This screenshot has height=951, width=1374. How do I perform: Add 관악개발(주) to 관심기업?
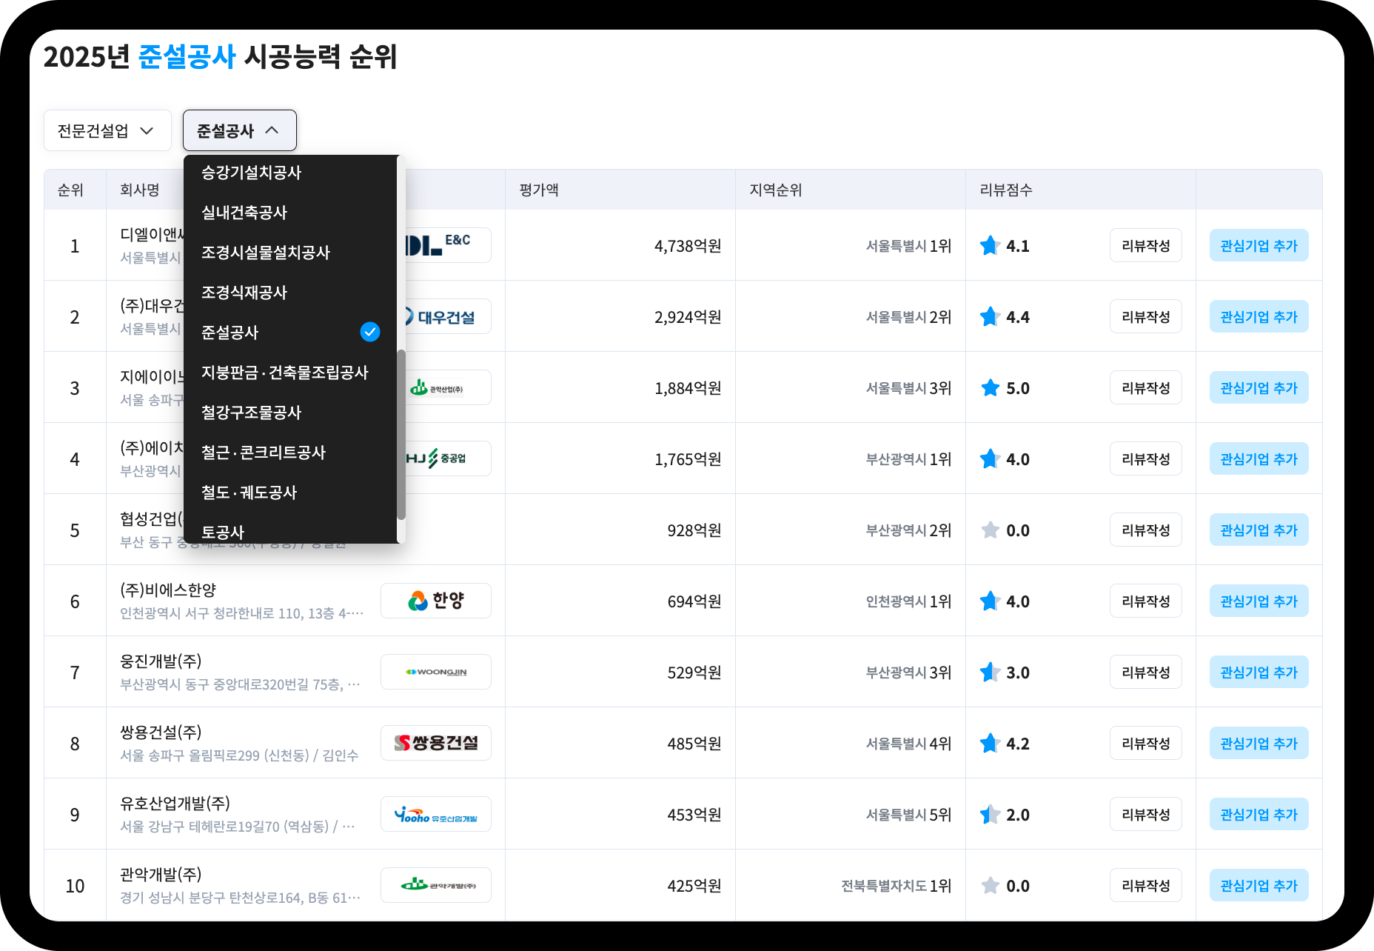point(1259,885)
